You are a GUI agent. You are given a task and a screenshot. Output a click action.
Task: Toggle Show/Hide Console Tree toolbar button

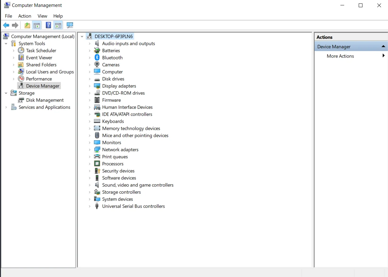coord(37,25)
